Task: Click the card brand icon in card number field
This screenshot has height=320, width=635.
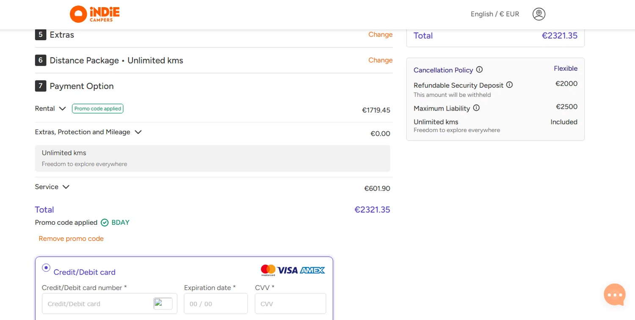Action: pyautogui.click(x=163, y=303)
